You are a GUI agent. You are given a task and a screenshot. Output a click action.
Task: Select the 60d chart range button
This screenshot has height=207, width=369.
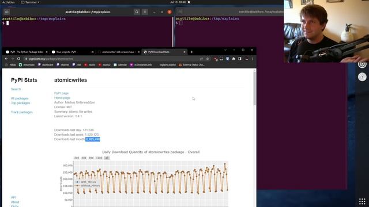click(x=84, y=158)
